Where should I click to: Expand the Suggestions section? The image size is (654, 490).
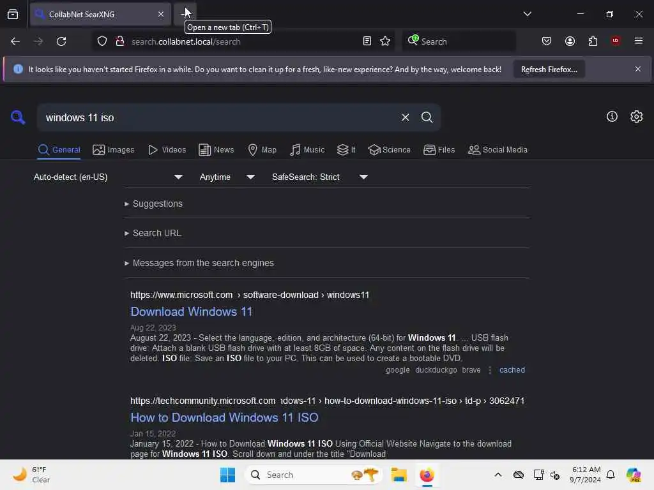click(x=153, y=204)
